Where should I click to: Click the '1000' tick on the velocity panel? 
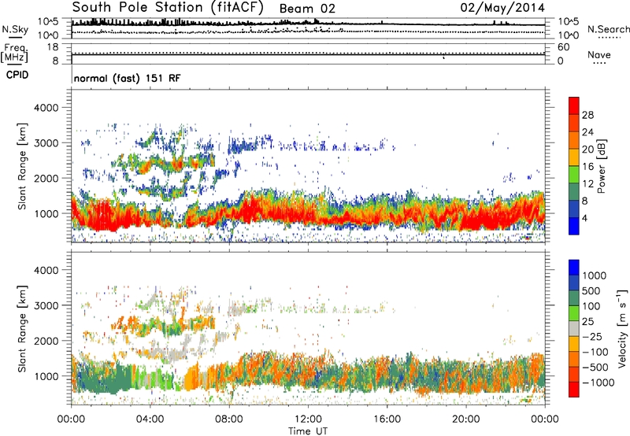(x=46, y=376)
